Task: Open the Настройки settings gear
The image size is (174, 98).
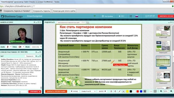Action: (x=107, y=16)
